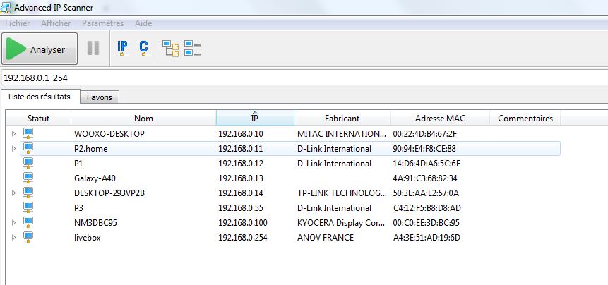
Task: Select the P1 device name
Action: [78, 164]
